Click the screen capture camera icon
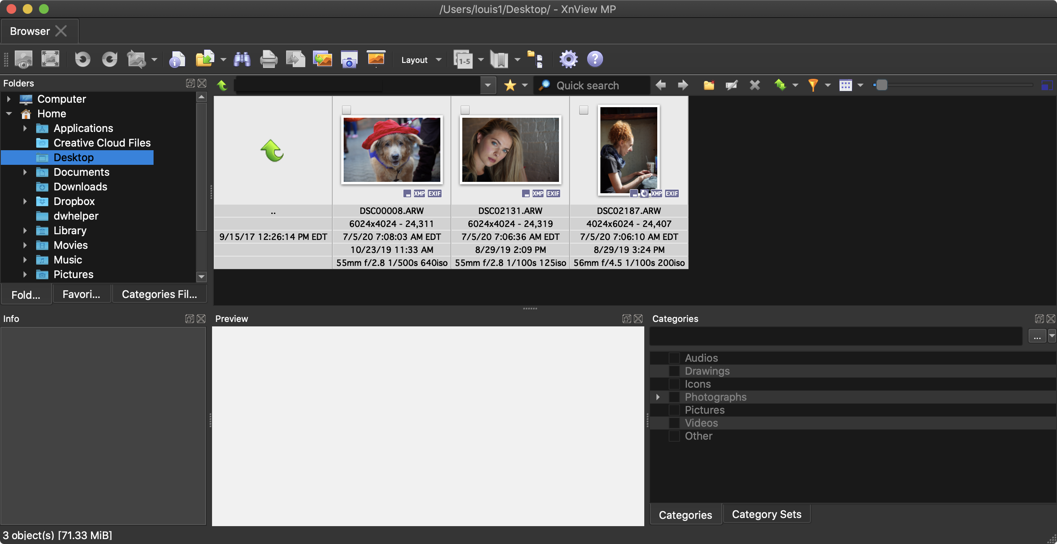1057x544 pixels. 349,59
